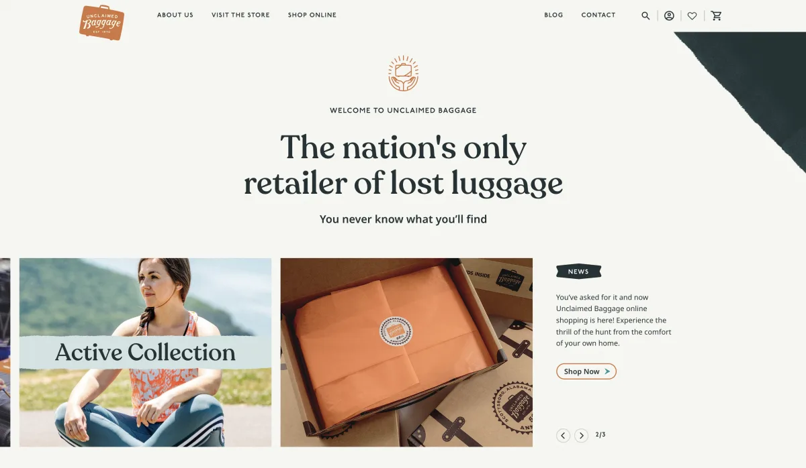Click the Shop Now button
The width and height of the screenshot is (806, 468).
586,371
